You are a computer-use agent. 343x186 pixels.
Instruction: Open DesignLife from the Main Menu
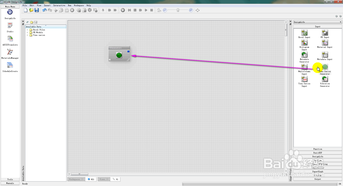[10, 14]
